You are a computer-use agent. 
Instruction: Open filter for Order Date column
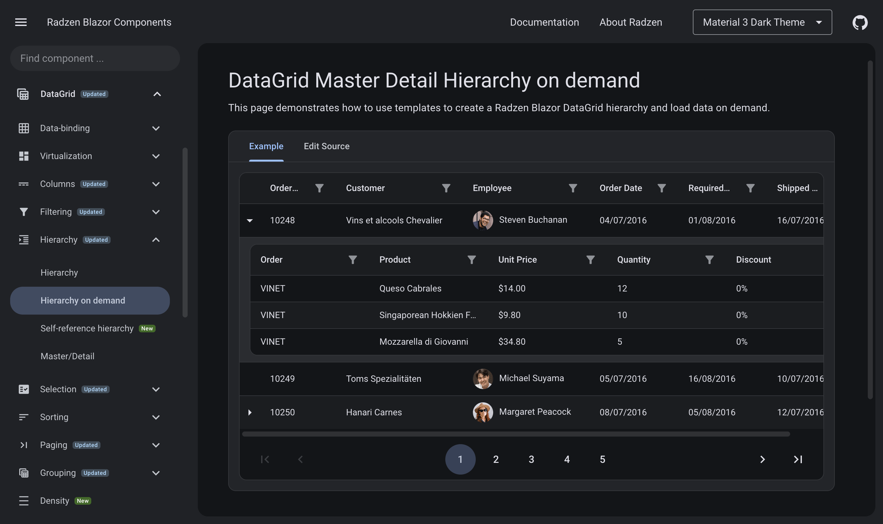[661, 188]
